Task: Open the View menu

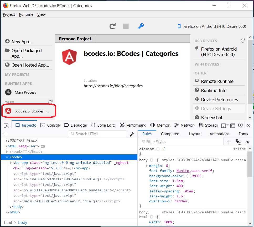Action: pos(42,14)
